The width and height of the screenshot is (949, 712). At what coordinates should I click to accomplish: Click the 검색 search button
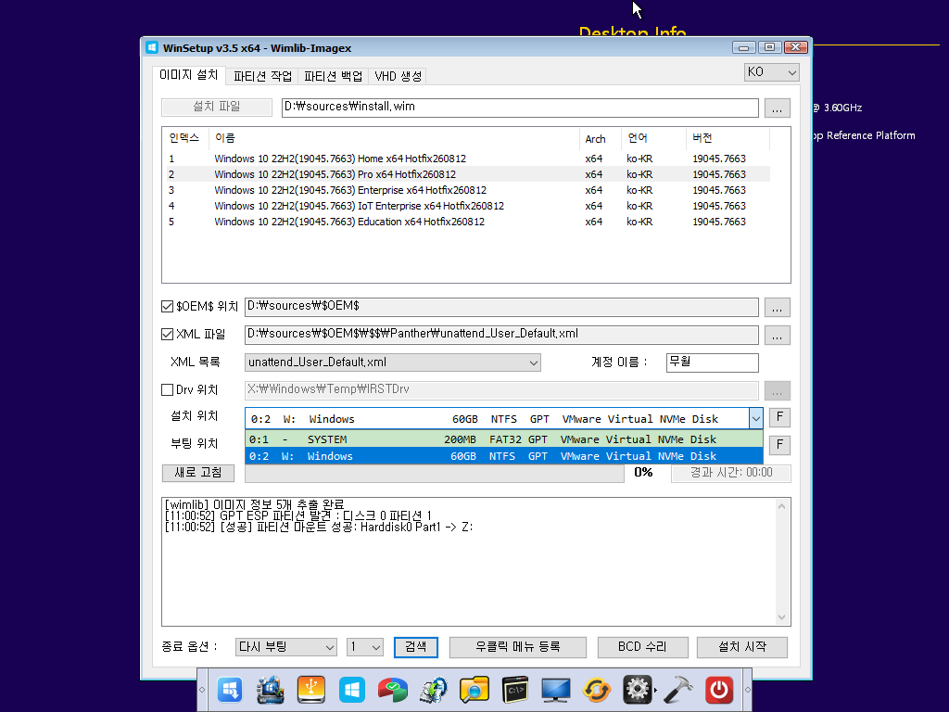416,646
